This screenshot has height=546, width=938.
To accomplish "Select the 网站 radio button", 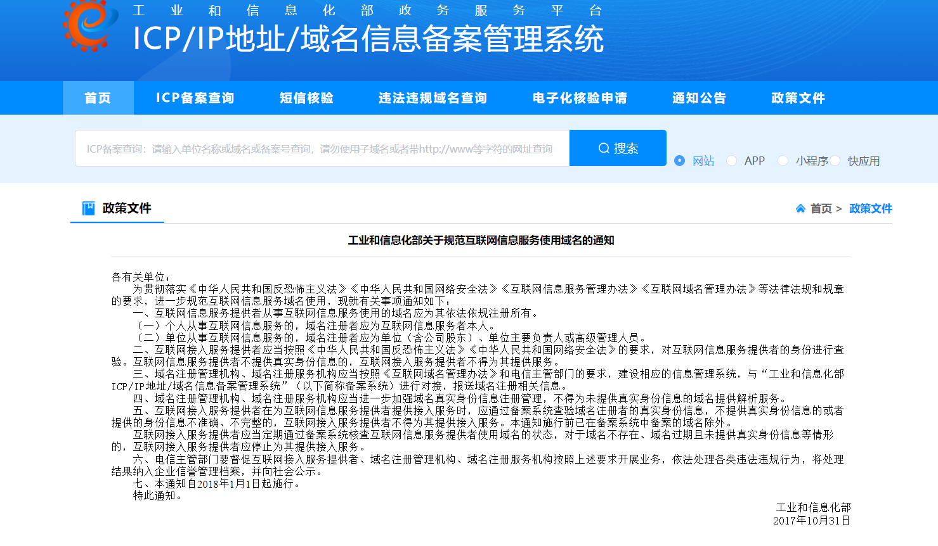I will tap(680, 161).
